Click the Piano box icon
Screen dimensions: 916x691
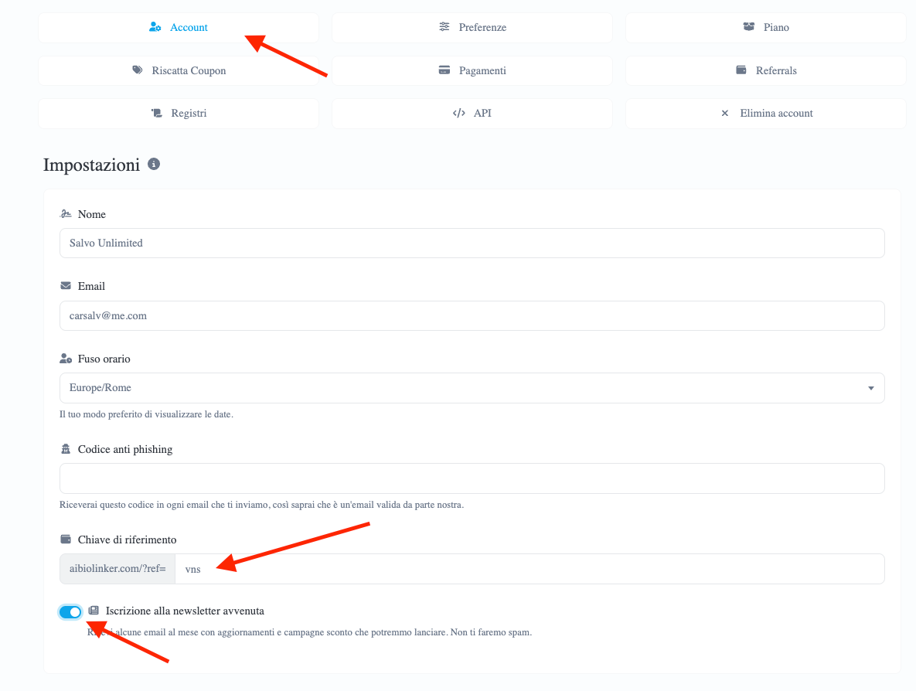(x=748, y=27)
